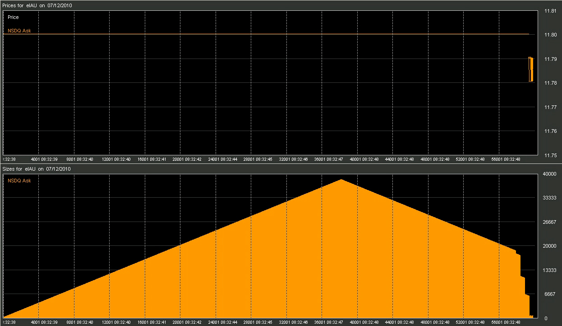This screenshot has width=562, height=326.
Task: Select the NSDQ Ask legend in price chart
Action: [19, 31]
